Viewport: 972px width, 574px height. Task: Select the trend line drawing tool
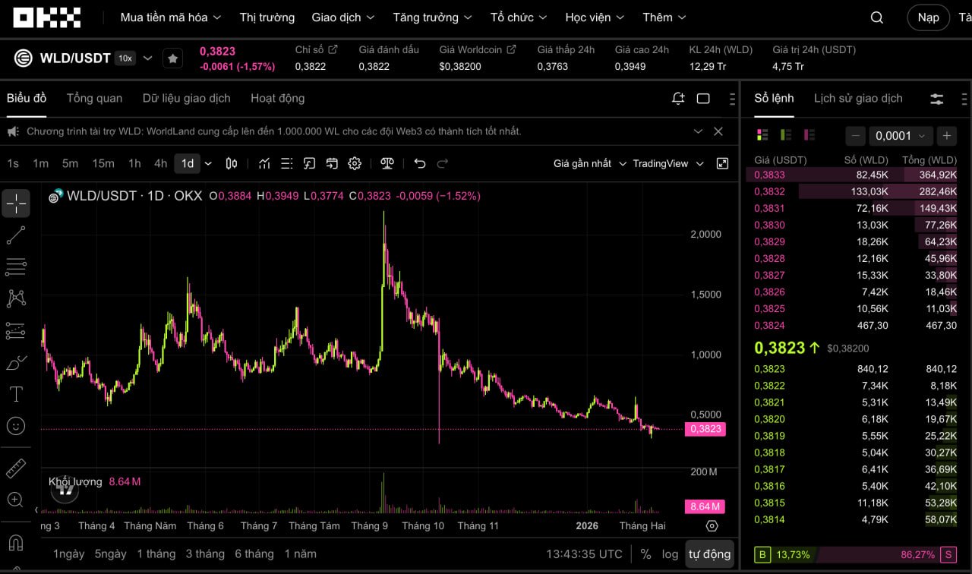click(16, 235)
